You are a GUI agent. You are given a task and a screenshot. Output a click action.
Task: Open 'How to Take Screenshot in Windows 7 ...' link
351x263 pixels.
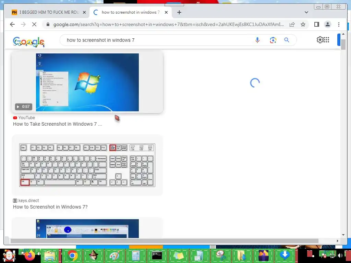click(x=57, y=124)
